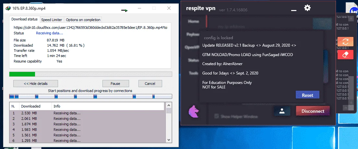The image size is (358, 149).
Task: Click 'For Education Purposes Only' text
Action: pyautogui.click(x=227, y=83)
